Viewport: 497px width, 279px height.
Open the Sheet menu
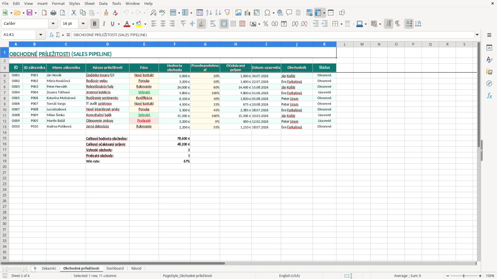89,3
